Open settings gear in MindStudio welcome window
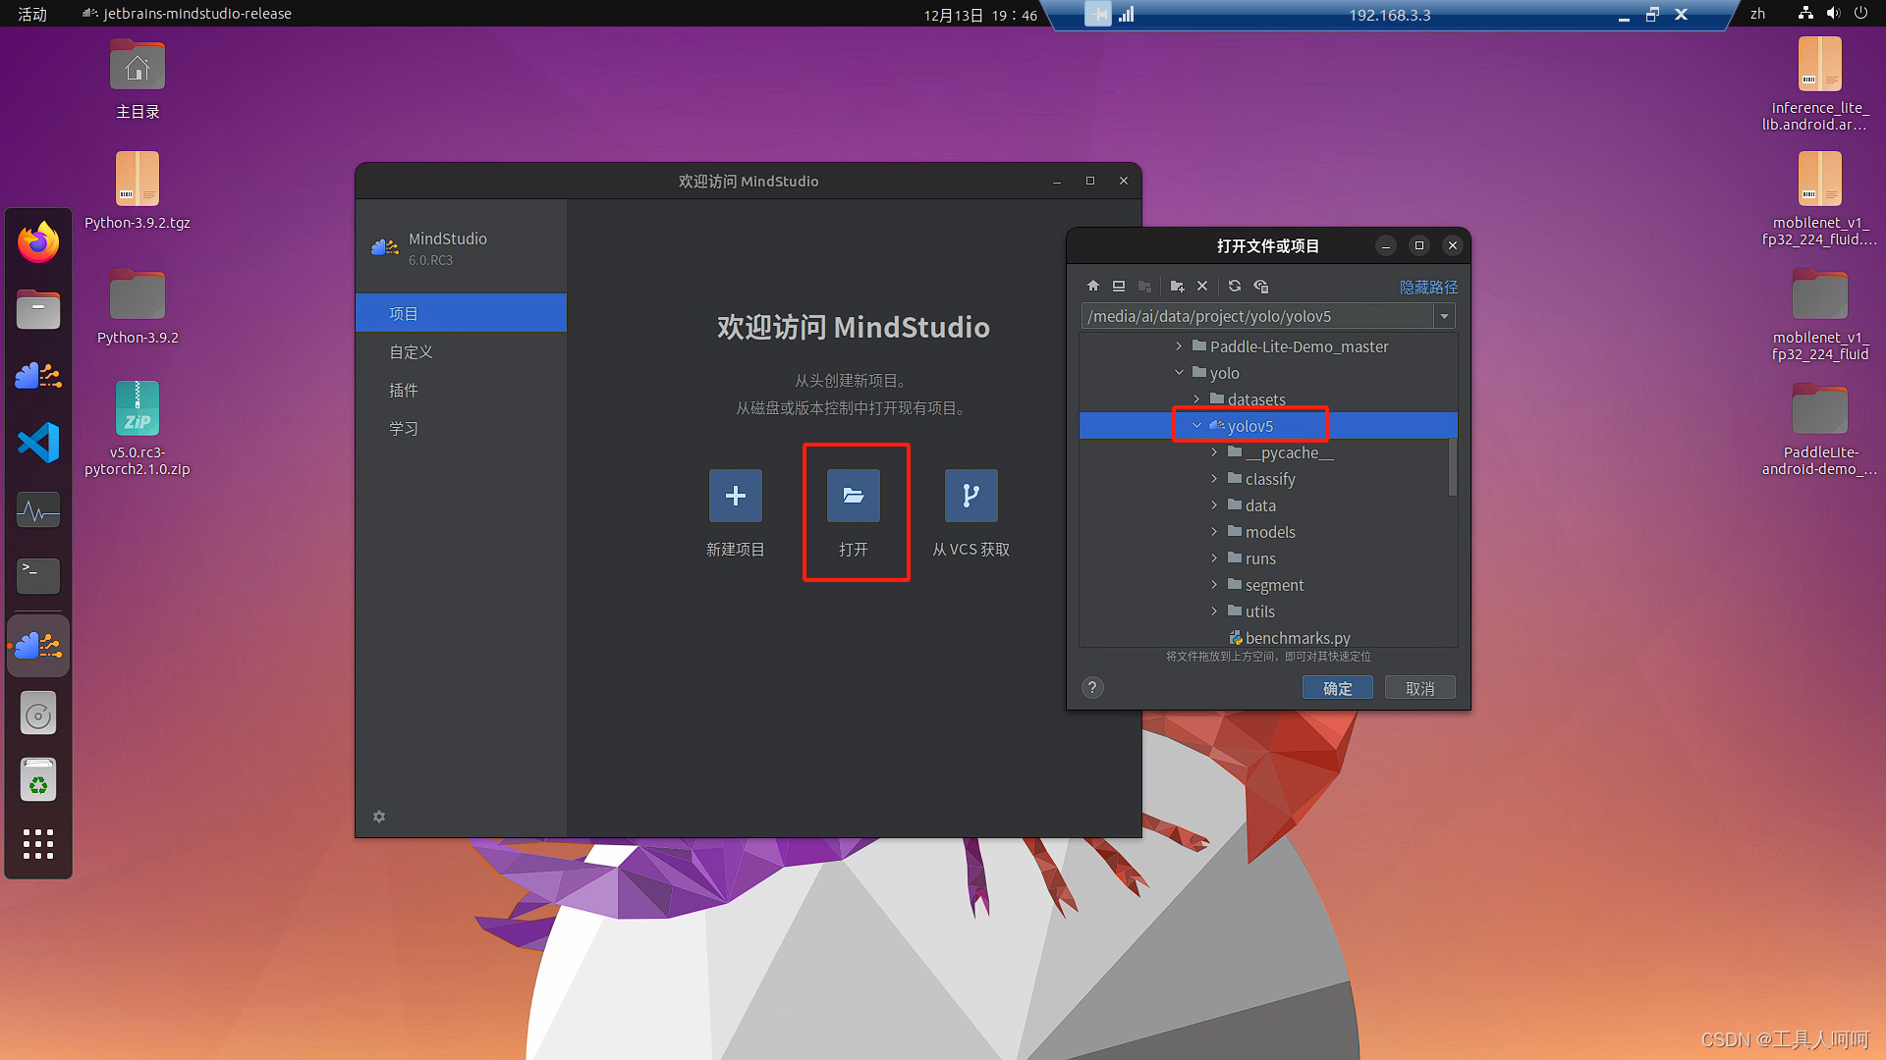The width and height of the screenshot is (1886, 1060). (379, 816)
